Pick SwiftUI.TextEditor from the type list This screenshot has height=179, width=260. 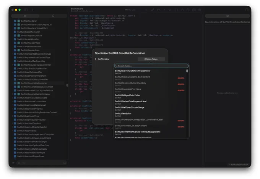pos(150,114)
